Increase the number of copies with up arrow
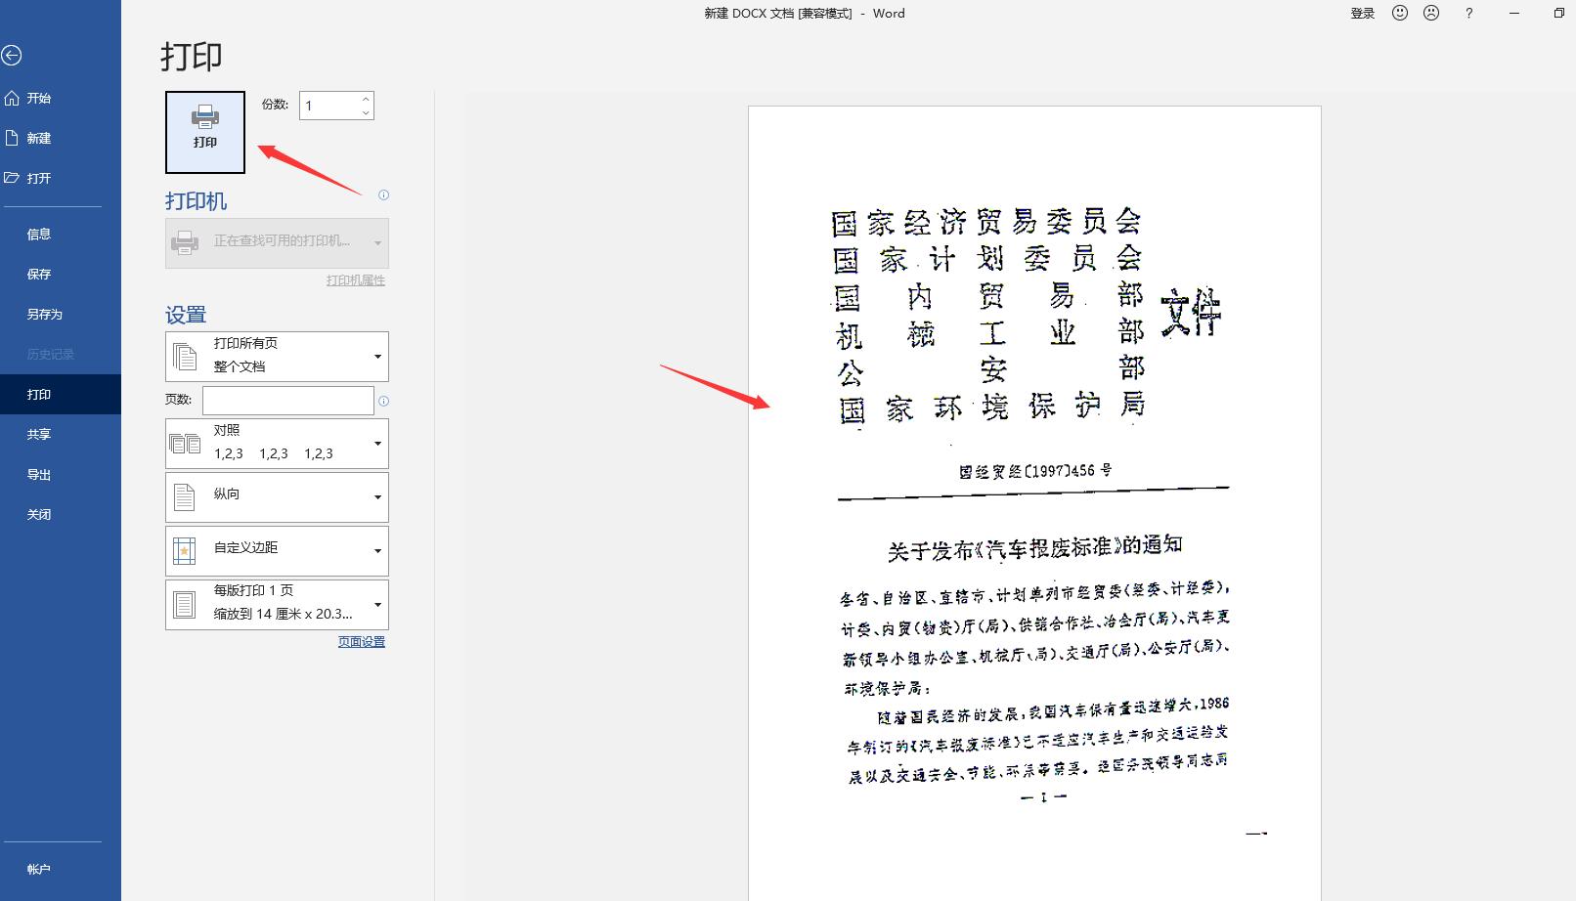Image resolution: width=1576 pixels, height=901 pixels. click(366, 99)
